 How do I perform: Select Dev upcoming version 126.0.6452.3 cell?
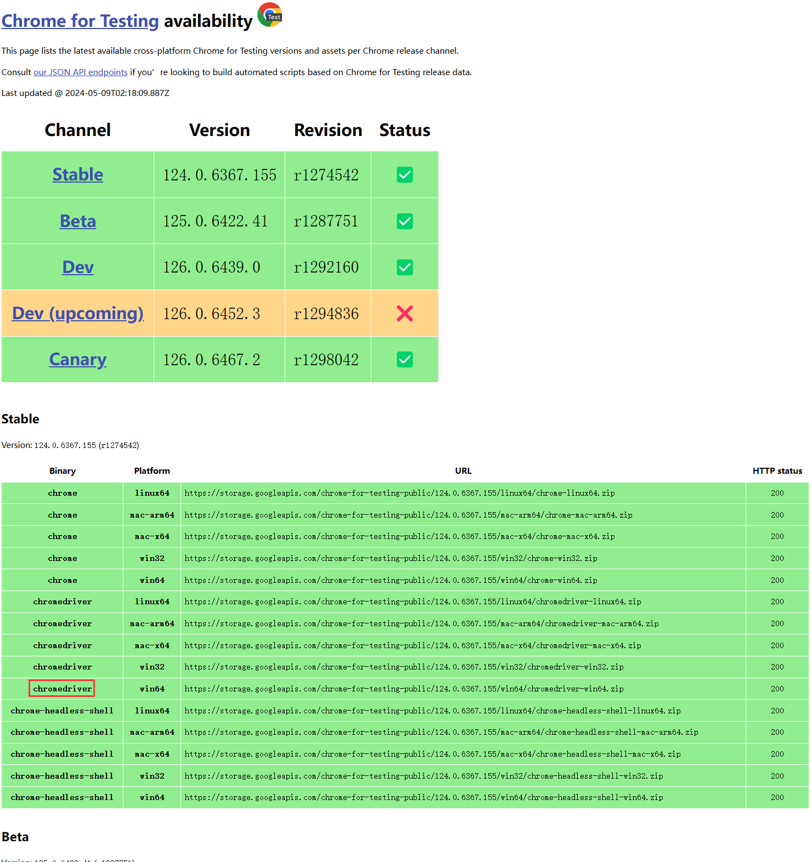[219, 313]
